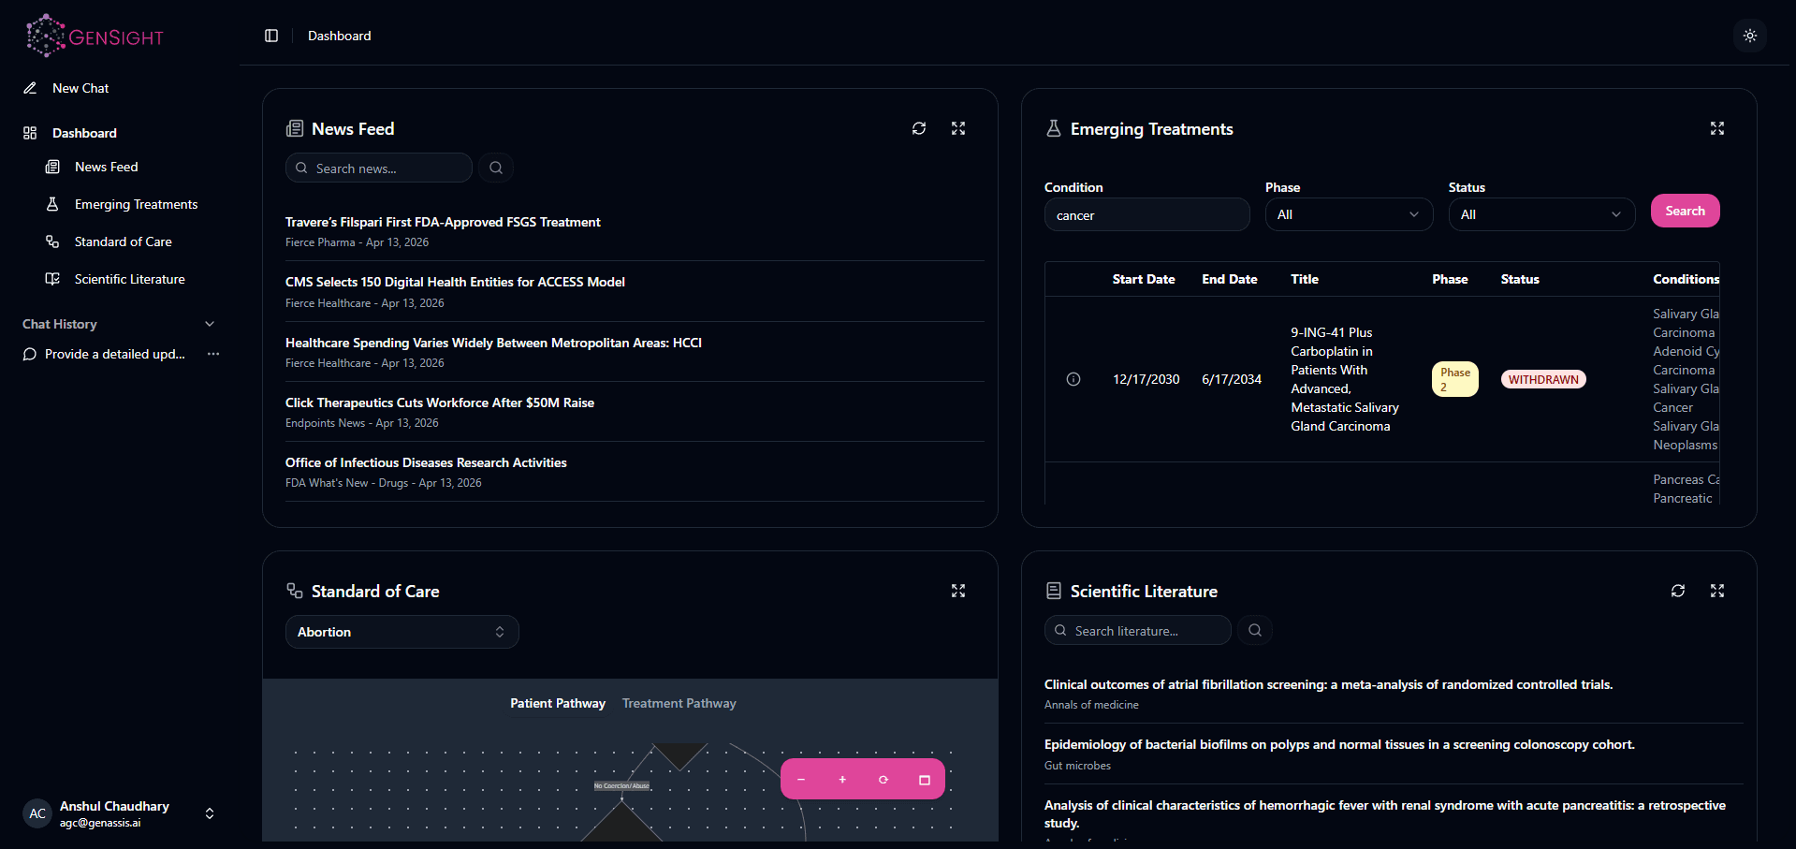The height and width of the screenshot is (849, 1796).
Task: Switch to the Treatment Pathway tab
Action: [679, 703]
